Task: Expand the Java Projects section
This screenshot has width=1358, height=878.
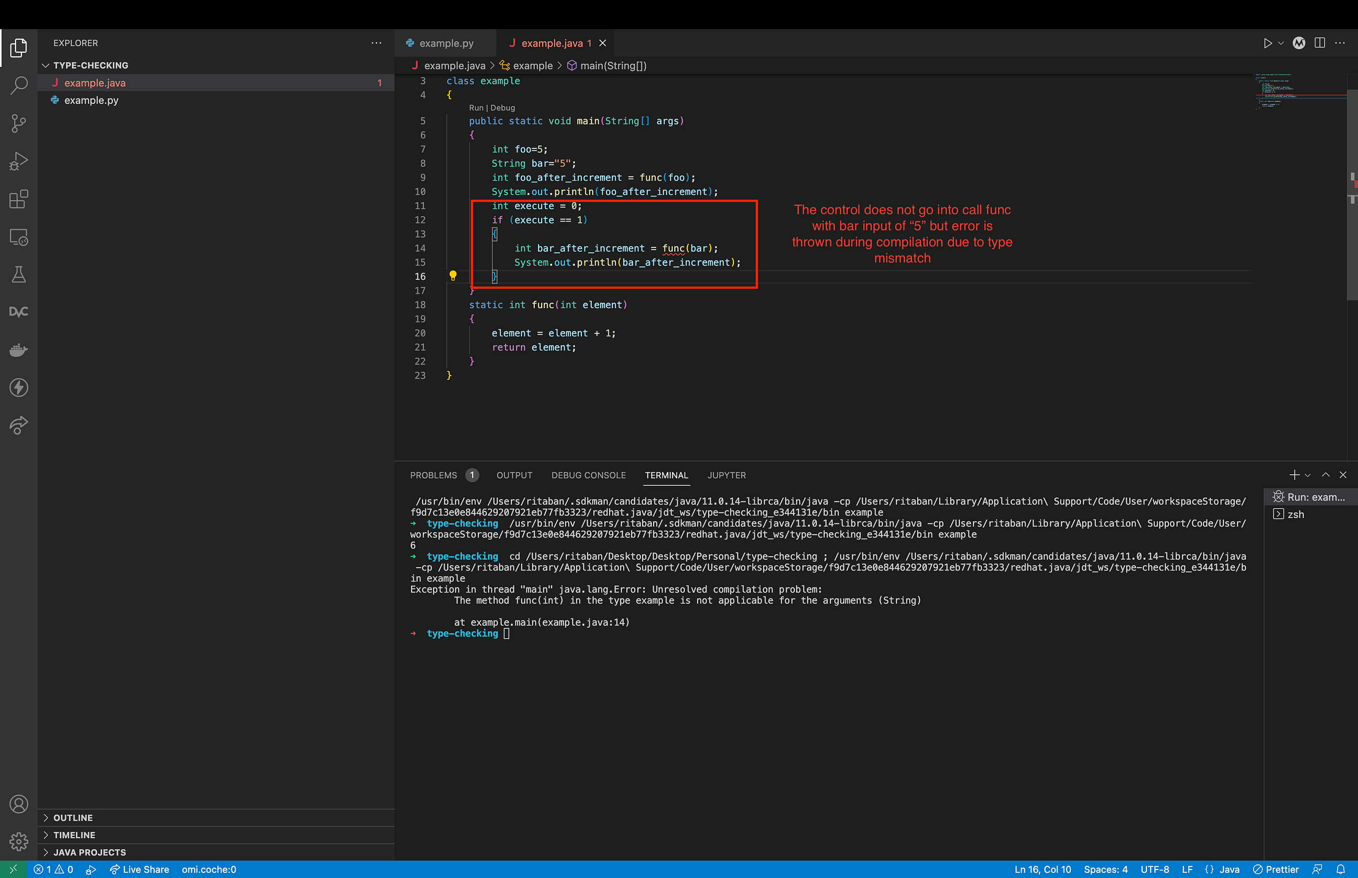Action: [x=216, y=852]
